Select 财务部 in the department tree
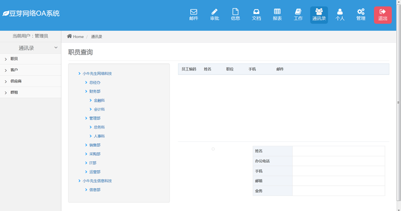The height and width of the screenshot is (211, 401). coord(95,92)
